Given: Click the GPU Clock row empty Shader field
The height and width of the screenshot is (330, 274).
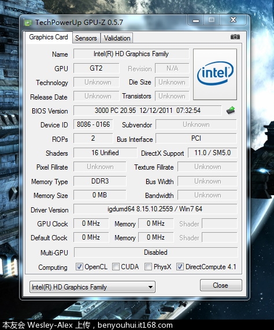Looking at the screenshot, I should (x=220, y=223).
